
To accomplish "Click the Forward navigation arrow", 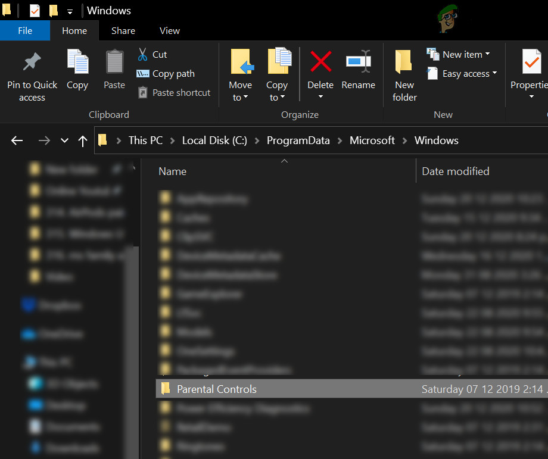I will 44,140.
